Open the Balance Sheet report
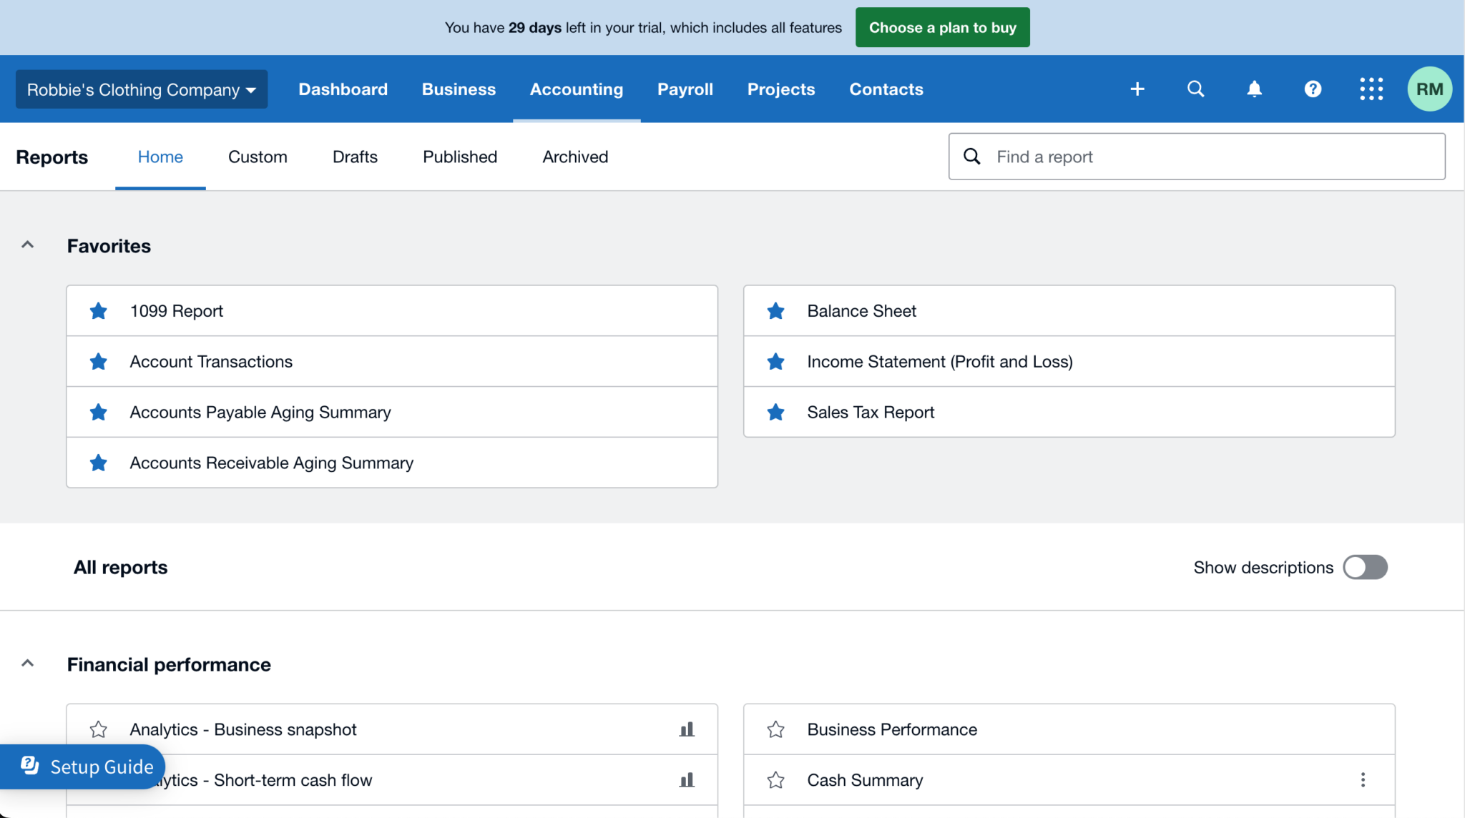 click(x=861, y=310)
